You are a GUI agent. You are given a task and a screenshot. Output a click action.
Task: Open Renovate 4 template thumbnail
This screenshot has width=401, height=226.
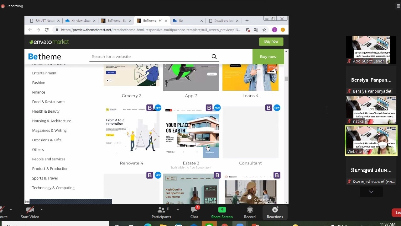pos(132,132)
